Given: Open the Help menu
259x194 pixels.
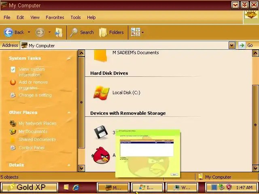Looking at the screenshot, I should click(x=91, y=17).
